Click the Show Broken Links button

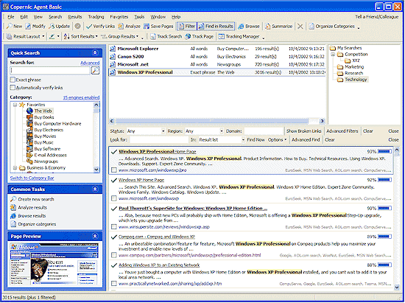[303, 131]
